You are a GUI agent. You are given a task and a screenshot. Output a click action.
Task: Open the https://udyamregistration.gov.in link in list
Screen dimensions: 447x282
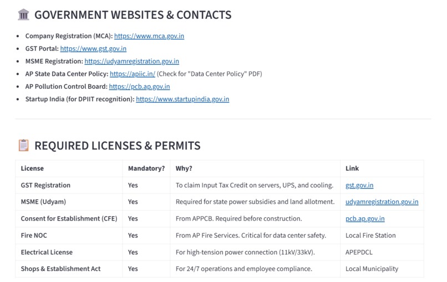click(131, 61)
